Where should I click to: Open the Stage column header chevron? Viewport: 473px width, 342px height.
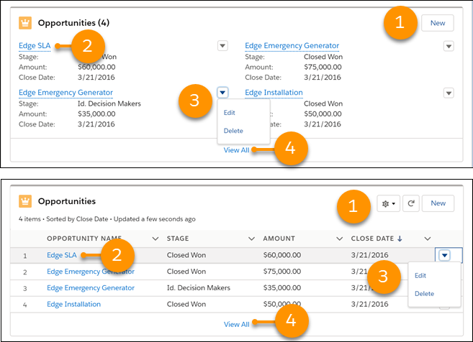(251, 239)
